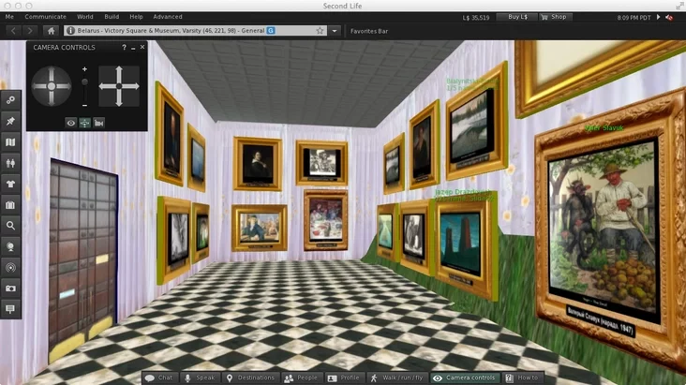Open the World menu
The height and width of the screenshot is (385, 686).
point(85,17)
